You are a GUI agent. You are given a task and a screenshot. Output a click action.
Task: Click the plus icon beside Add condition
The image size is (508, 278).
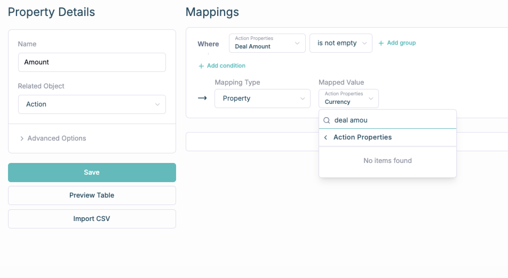pyautogui.click(x=201, y=66)
